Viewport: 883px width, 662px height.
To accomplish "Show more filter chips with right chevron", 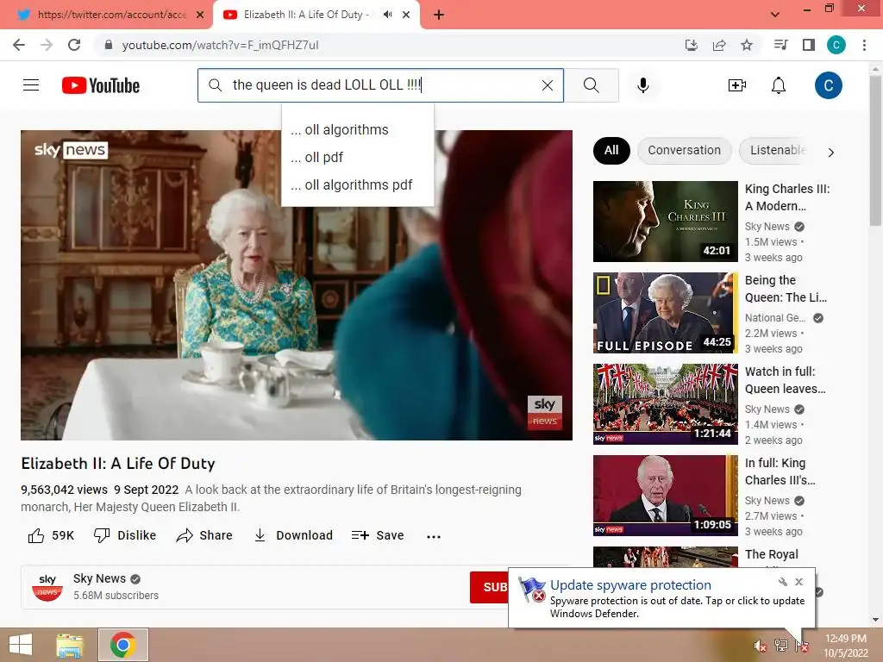I will (x=830, y=152).
